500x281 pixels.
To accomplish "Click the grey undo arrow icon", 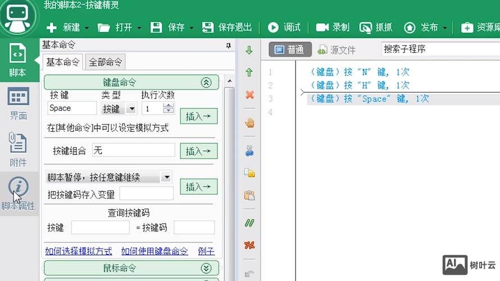I will pos(249,273).
